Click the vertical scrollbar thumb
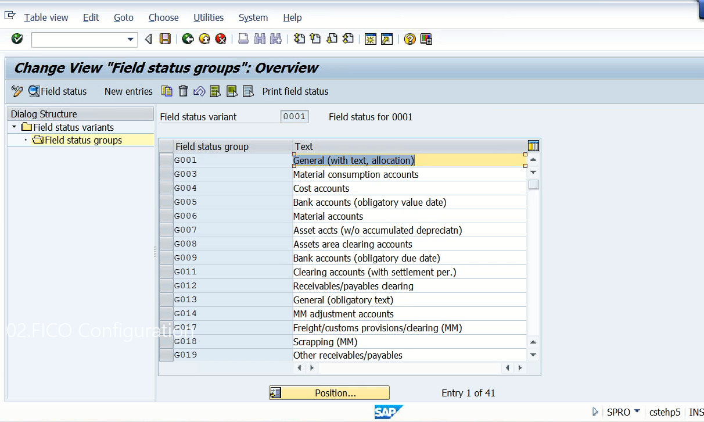This screenshot has height=422, width=704. 533,184
